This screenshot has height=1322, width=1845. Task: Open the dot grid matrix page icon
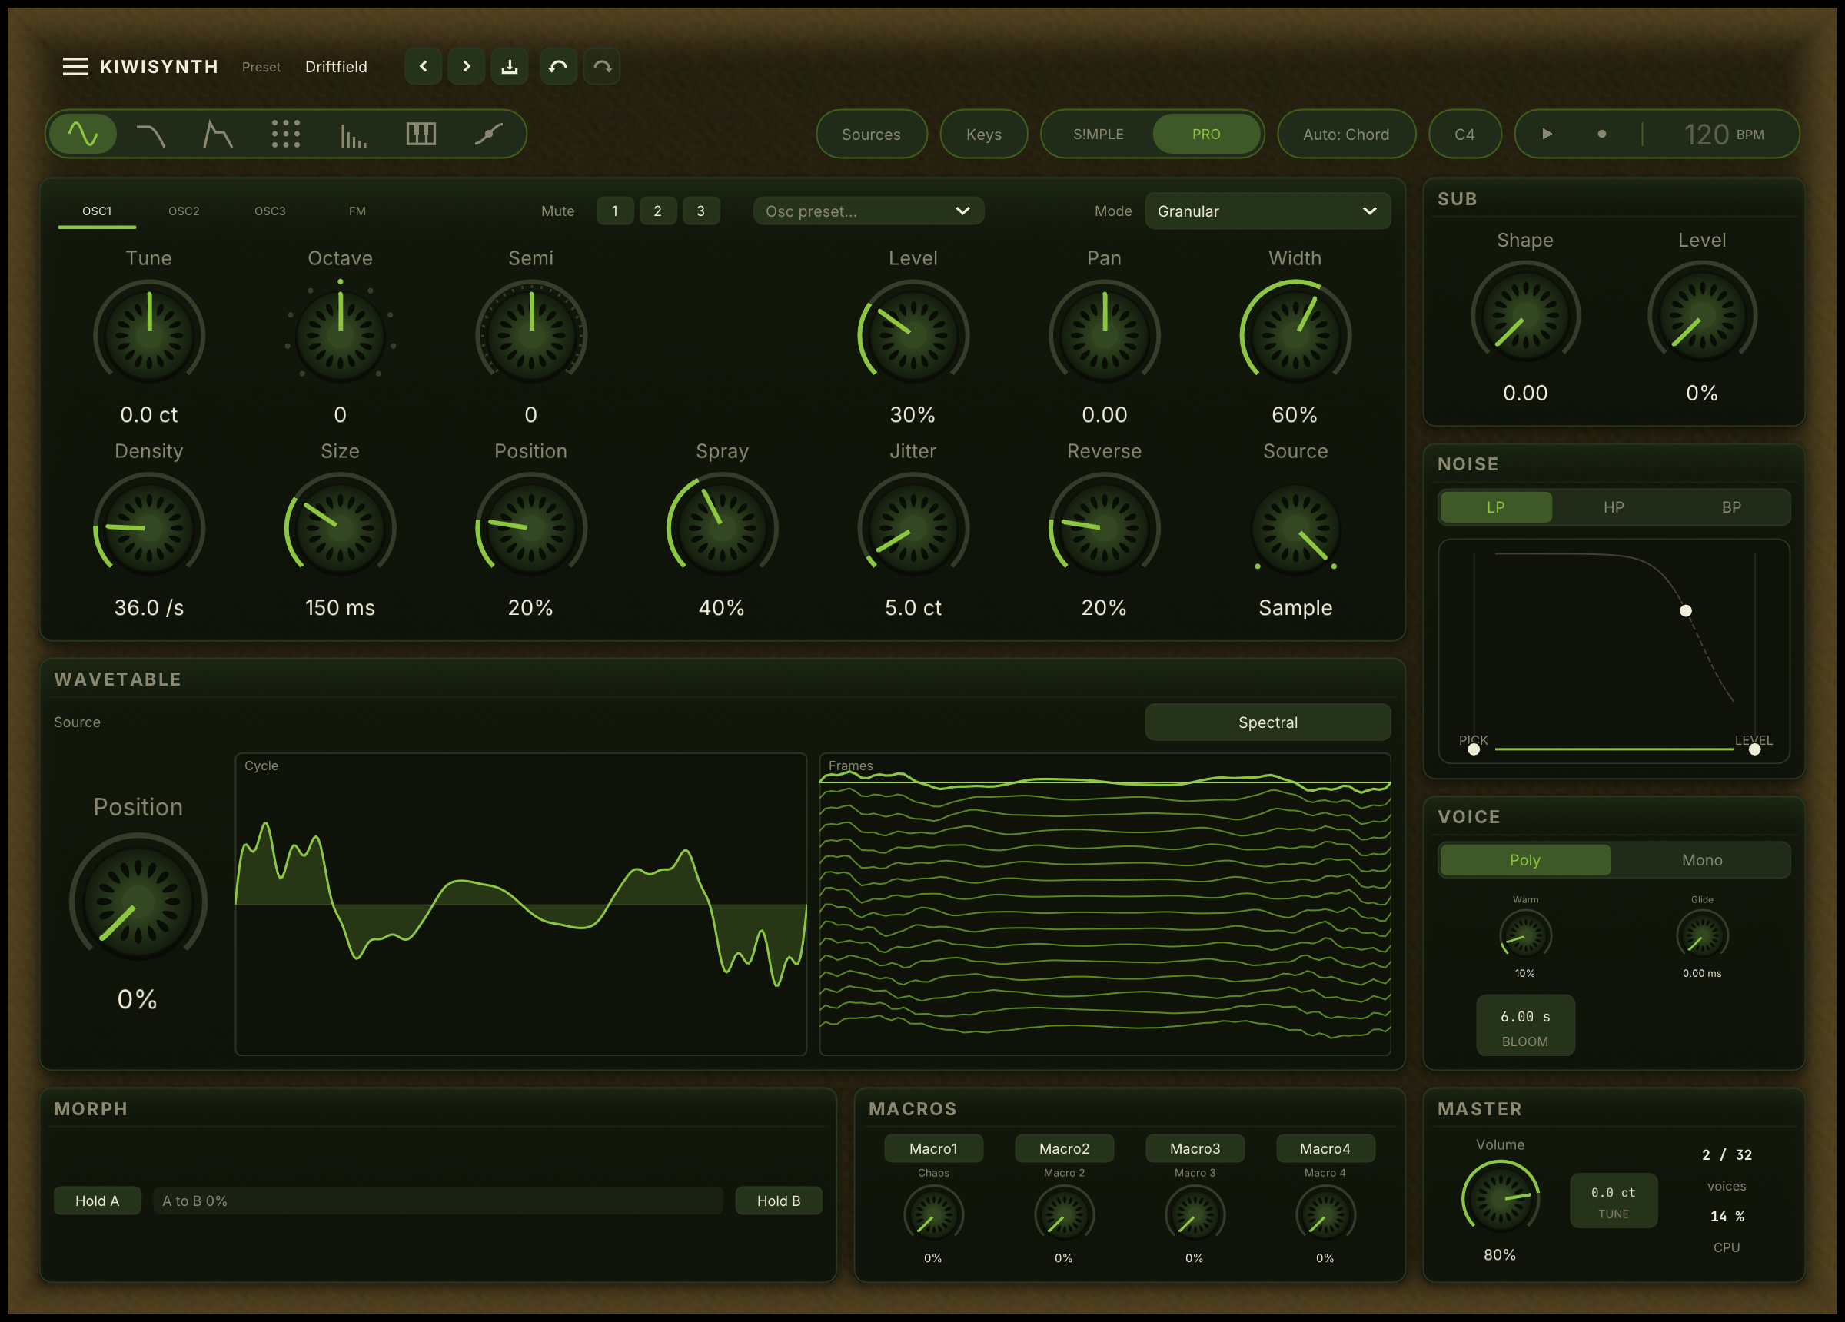pos(285,135)
